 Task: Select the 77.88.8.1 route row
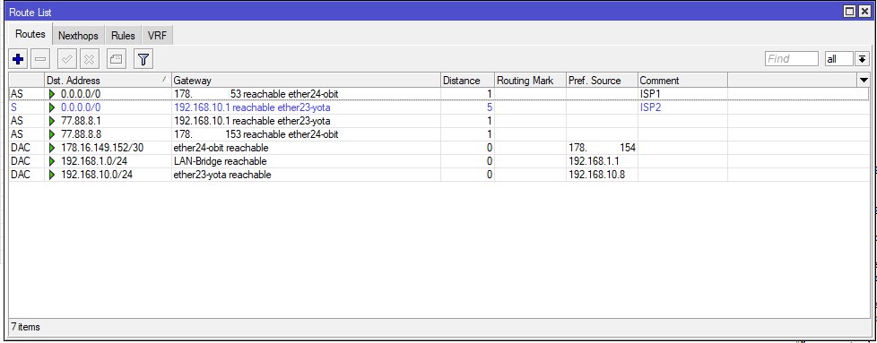(x=439, y=121)
